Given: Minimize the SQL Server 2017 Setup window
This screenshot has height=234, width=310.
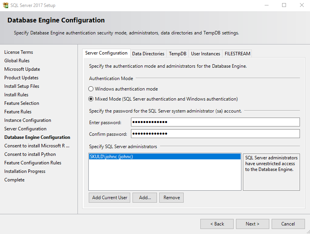Looking at the screenshot, I should pos(267,5).
